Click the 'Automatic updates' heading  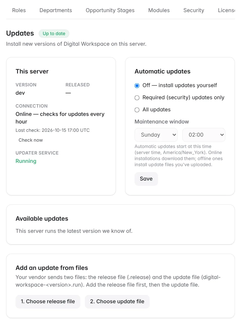[162, 71]
